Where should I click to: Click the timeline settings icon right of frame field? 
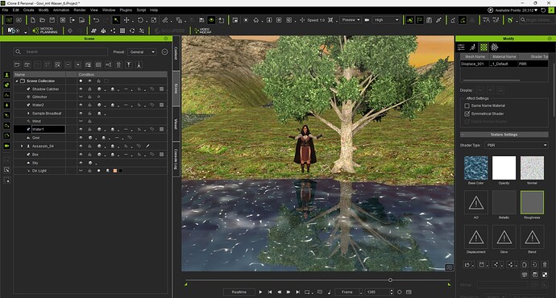click(x=400, y=292)
